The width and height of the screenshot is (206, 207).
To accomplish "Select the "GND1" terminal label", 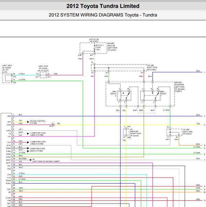I will pos(9,160).
